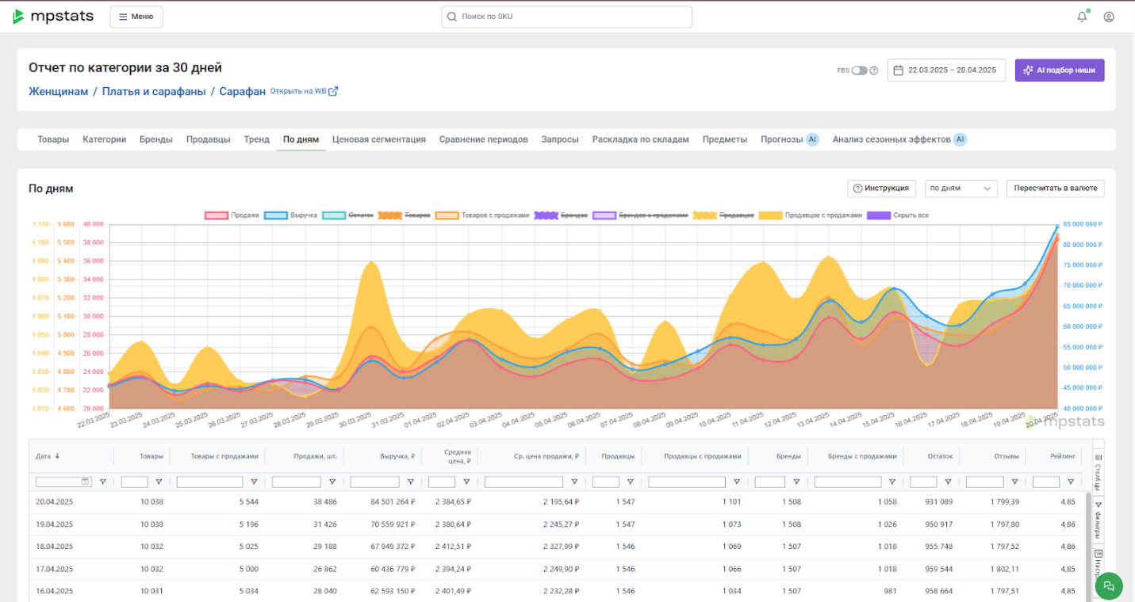Click filter funnel icon under Рейтинг column

coord(1070,482)
